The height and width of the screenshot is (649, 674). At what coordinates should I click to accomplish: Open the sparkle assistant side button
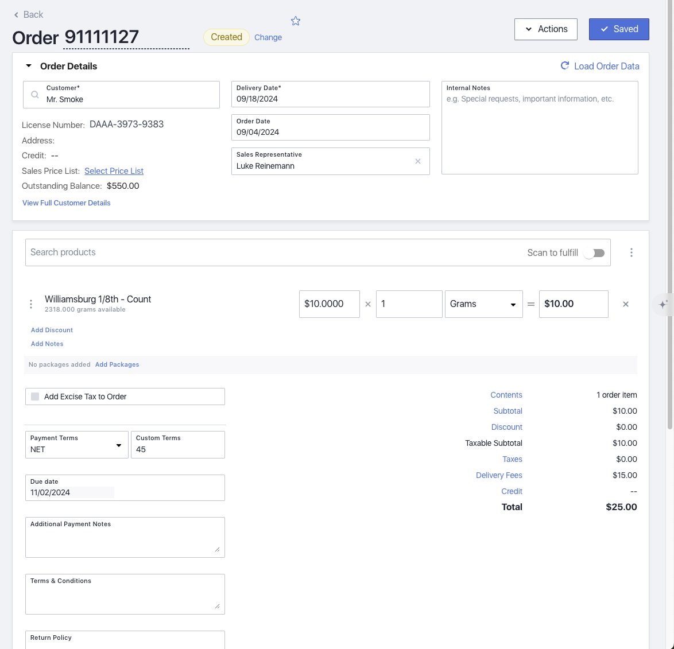[663, 304]
